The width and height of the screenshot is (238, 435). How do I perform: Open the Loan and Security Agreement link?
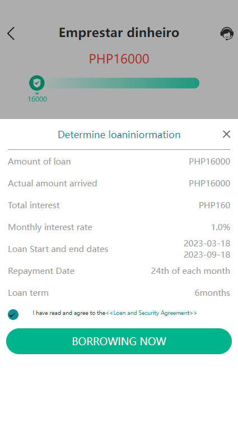click(151, 313)
